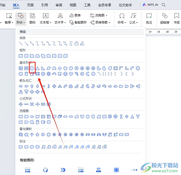Select the cloud shape
Image resolution: width=181 pixels, height=175 pixels.
(x=93, y=74)
